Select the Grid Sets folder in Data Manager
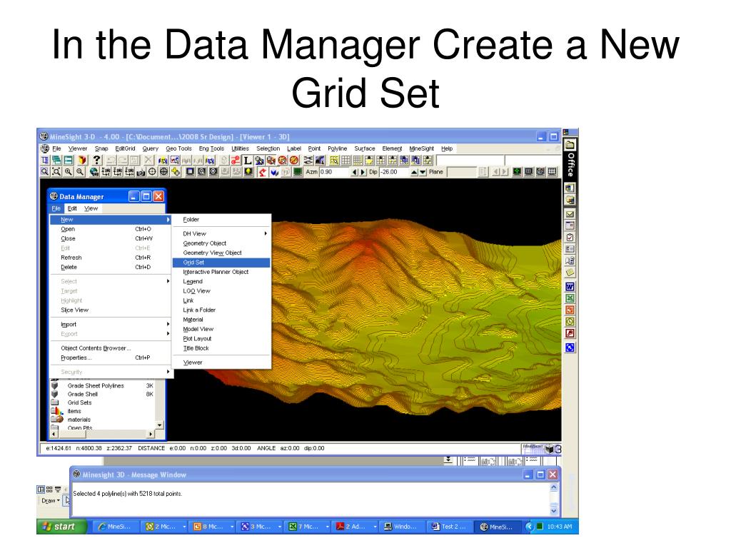Viewport: 731px width, 548px height. 79,402
